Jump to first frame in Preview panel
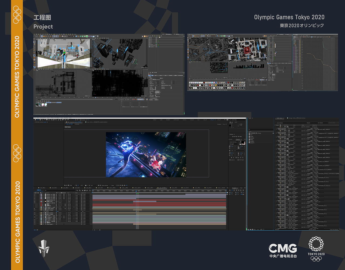 tap(233, 136)
